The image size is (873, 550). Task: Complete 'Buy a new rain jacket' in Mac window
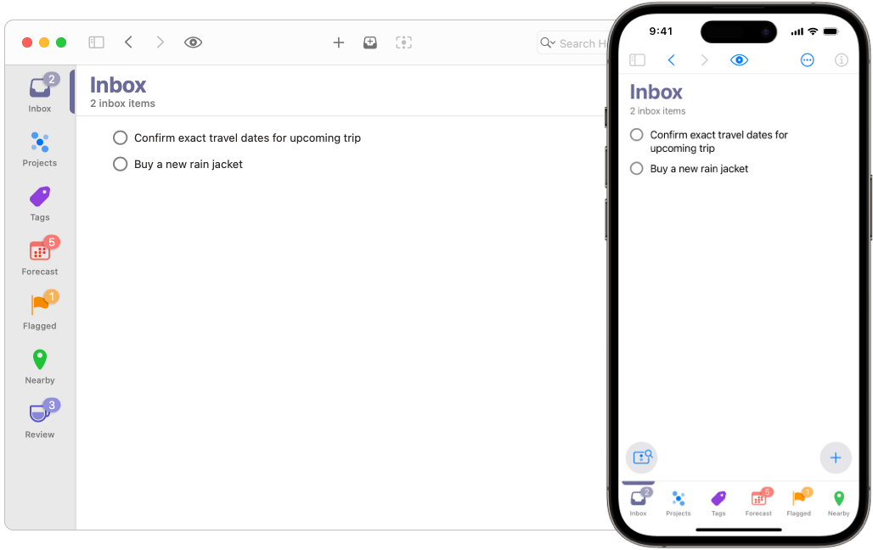121,164
